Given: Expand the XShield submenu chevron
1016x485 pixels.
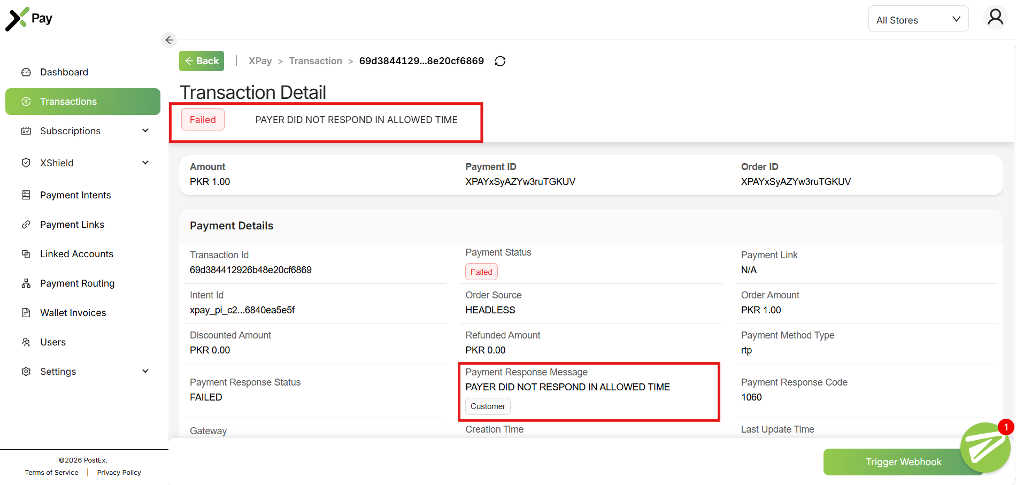Looking at the screenshot, I should 145,163.
